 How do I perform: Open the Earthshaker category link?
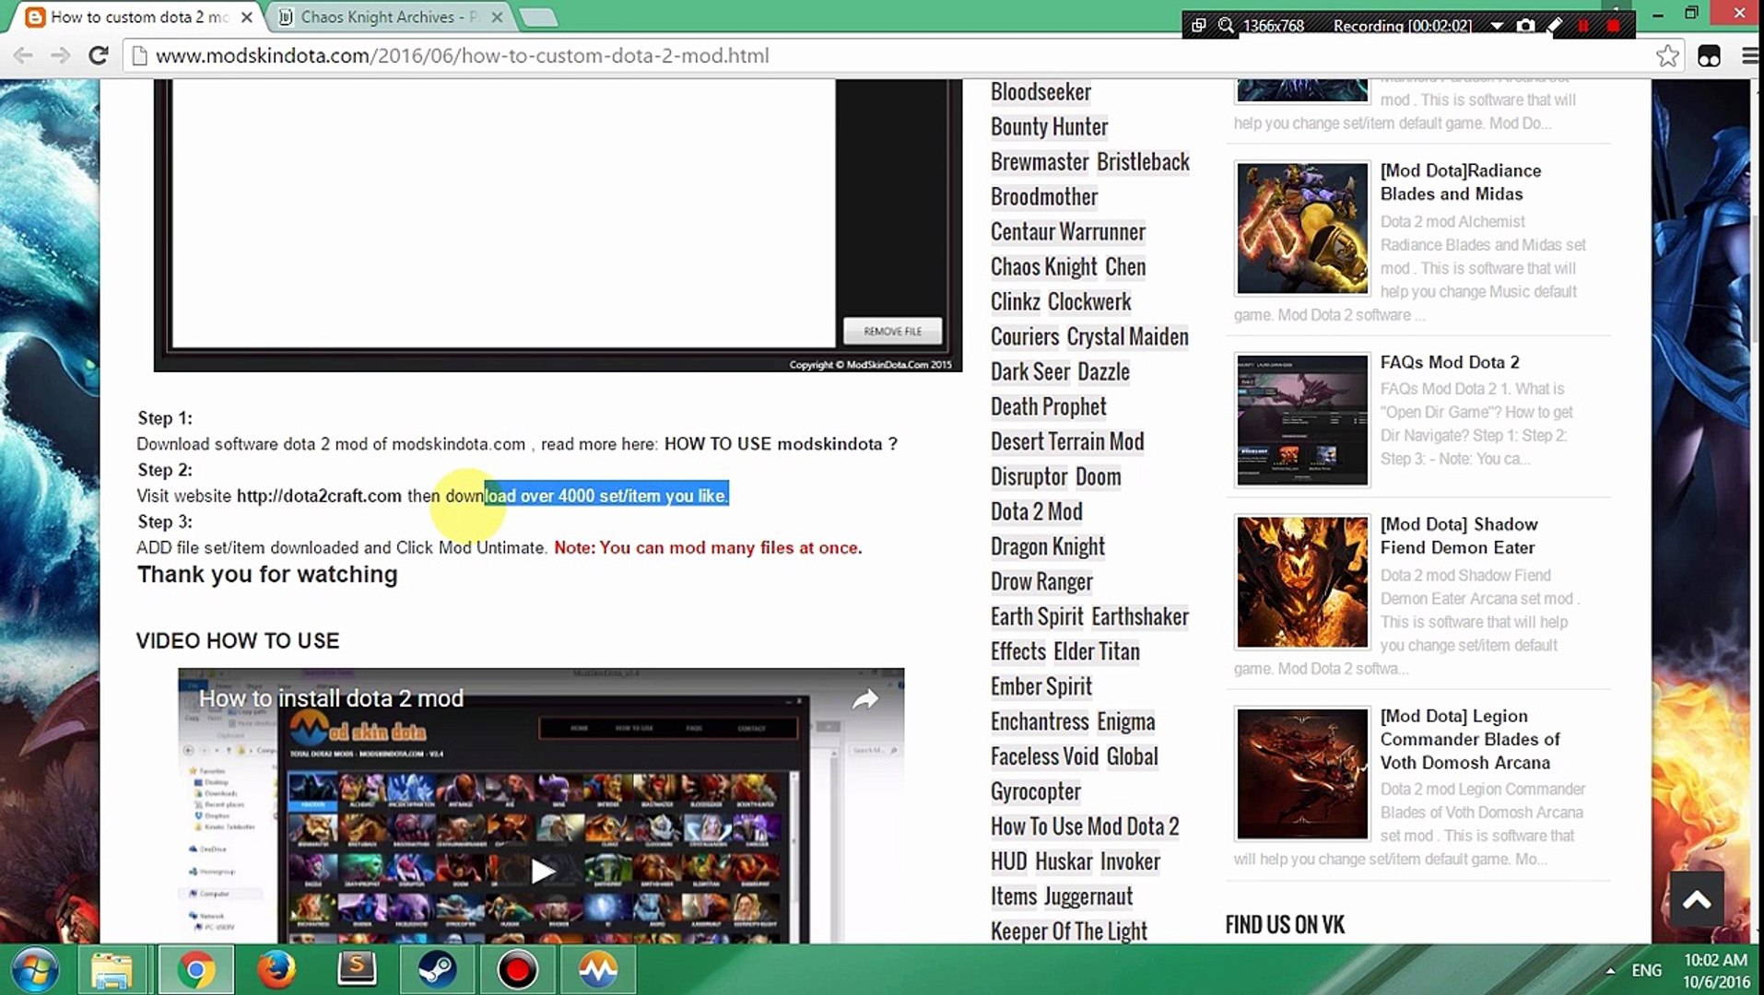[1140, 617]
